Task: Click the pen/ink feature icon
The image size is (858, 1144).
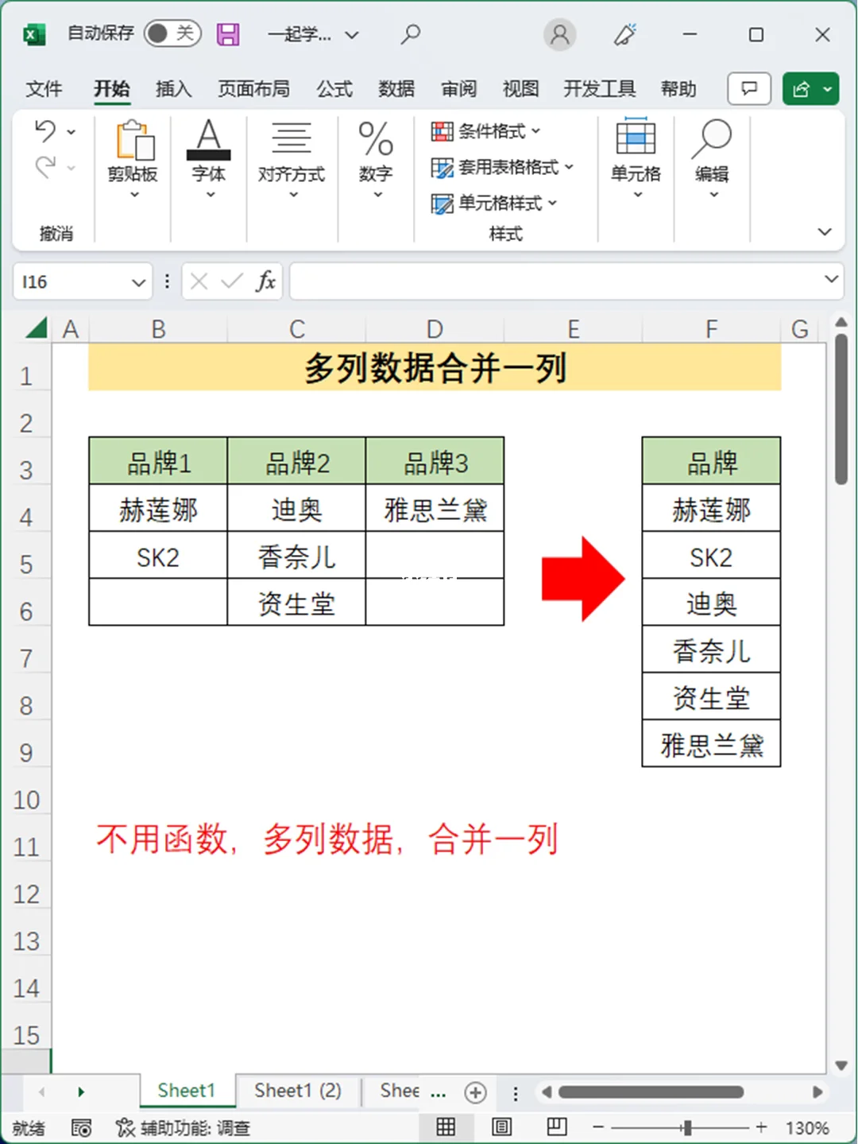Action: pos(625,34)
